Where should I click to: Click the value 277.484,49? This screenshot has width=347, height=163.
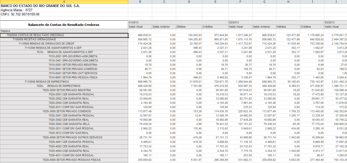click(316, 160)
